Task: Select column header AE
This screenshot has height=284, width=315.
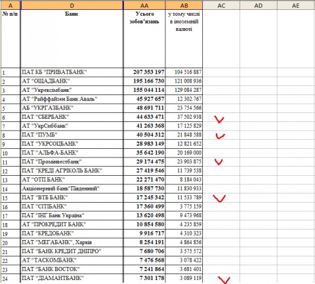Action: [296, 5]
